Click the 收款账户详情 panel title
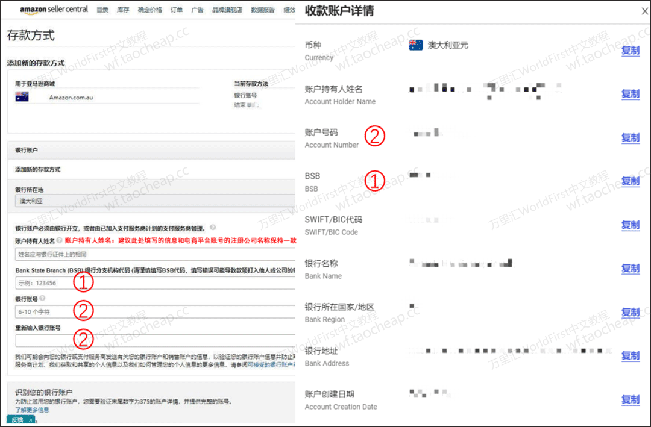The image size is (651, 427). pos(339,11)
